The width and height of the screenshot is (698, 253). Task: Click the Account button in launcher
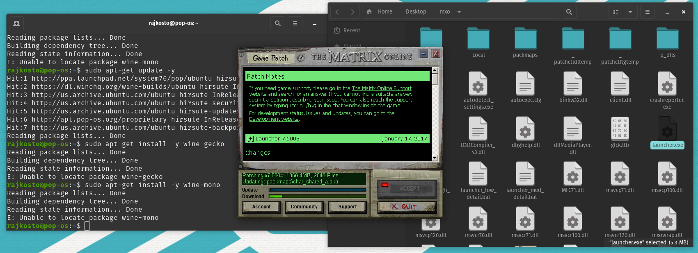[261, 207]
